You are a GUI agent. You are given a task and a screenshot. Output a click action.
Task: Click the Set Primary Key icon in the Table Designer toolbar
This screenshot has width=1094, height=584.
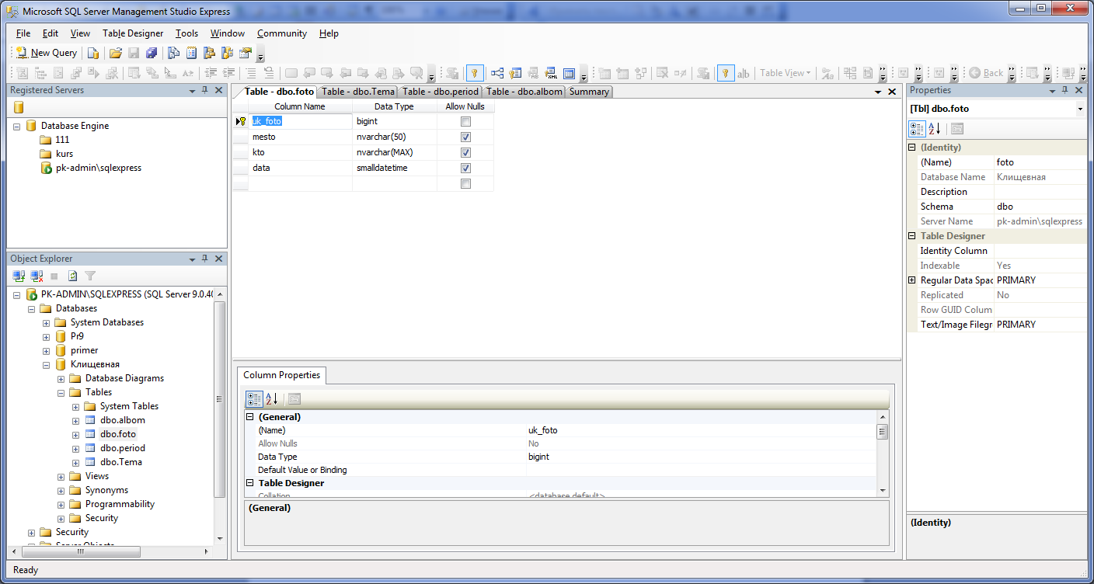click(x=475, y=73)
